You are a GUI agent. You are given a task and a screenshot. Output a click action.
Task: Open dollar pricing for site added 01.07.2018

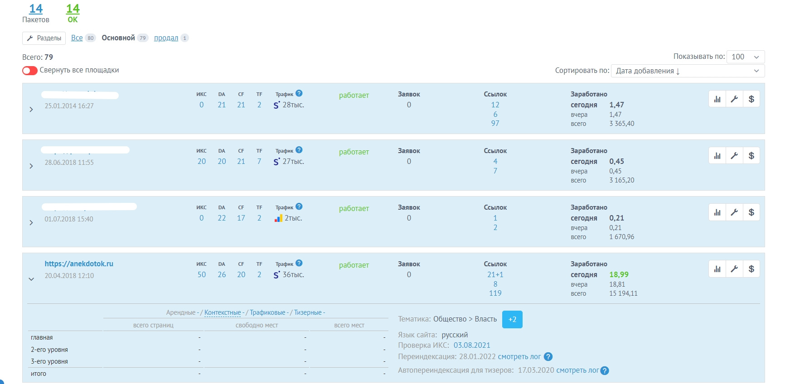[751, 212]
